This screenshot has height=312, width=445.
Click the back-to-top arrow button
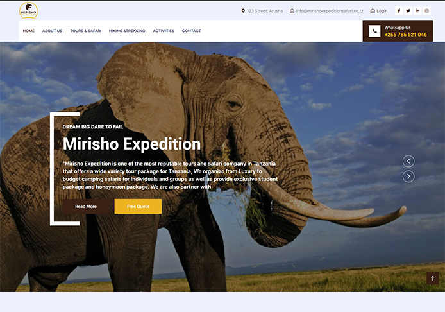click(433, 279)
